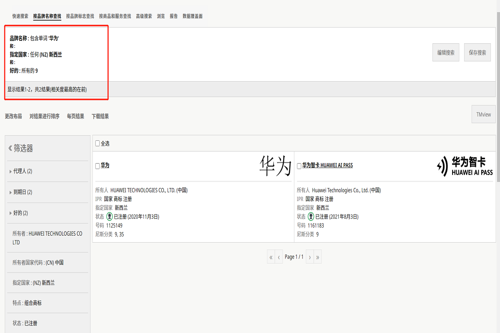Open the 华为 trademark link
Image resolution: width=500 pixels, height=333 pixels.
(x=105, y=165)
